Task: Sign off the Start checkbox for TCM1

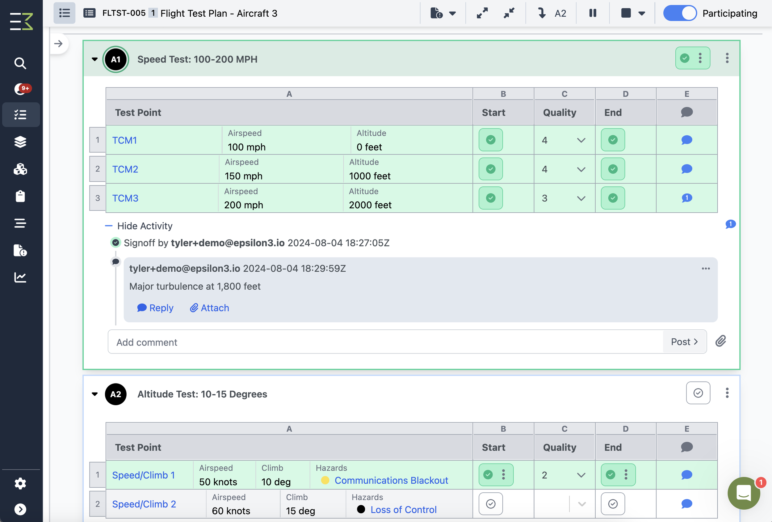Action: (491, 140)
